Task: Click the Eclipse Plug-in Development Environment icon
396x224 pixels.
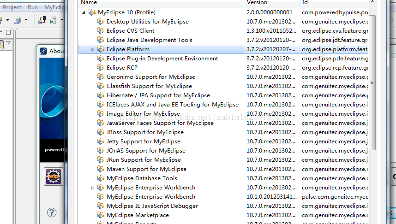Action: (101, 59)
